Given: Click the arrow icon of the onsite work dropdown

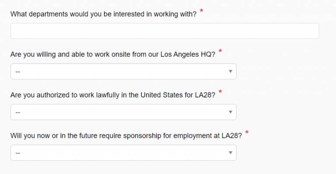Looking at the screenshot, I should point(231,71).
